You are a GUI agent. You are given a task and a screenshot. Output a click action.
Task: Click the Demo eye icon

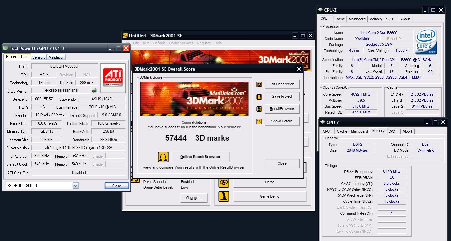224,182
